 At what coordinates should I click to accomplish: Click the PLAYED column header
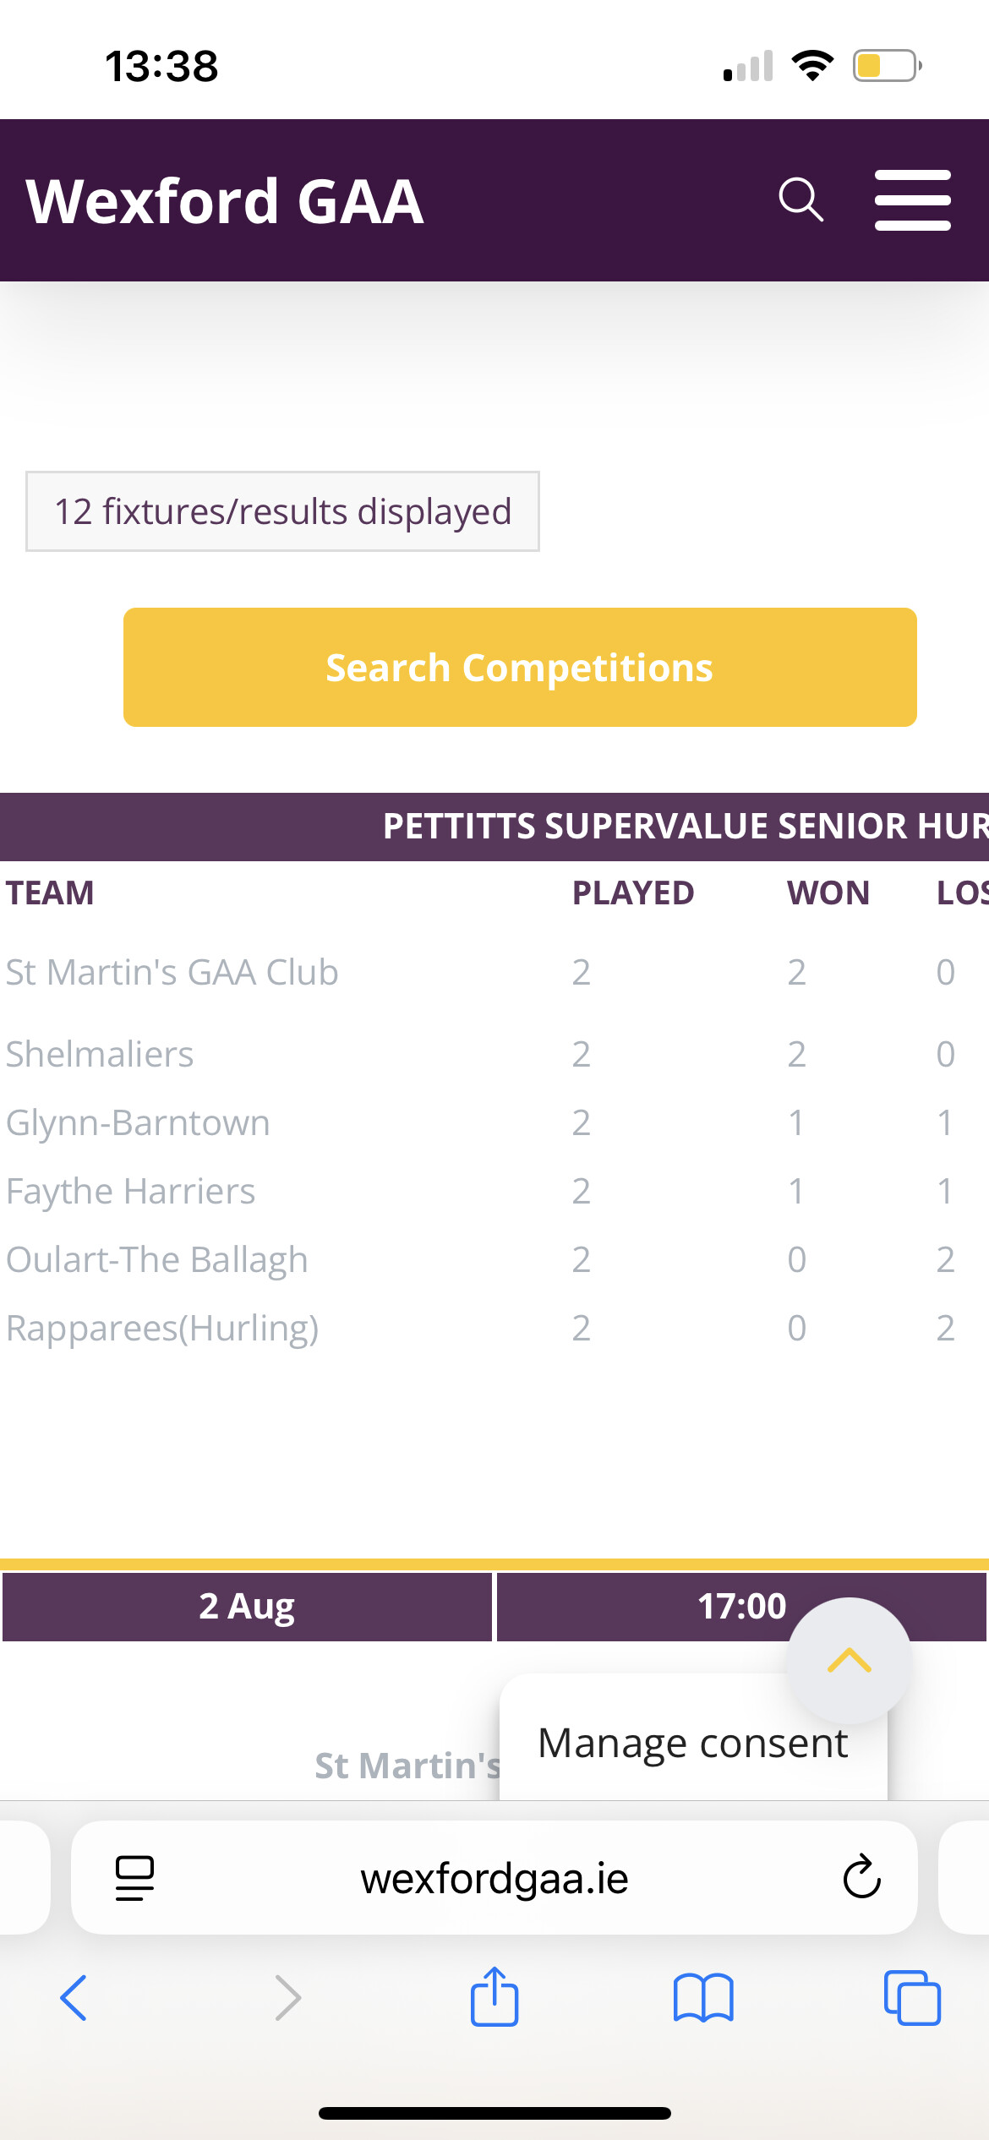pos(633,893)
